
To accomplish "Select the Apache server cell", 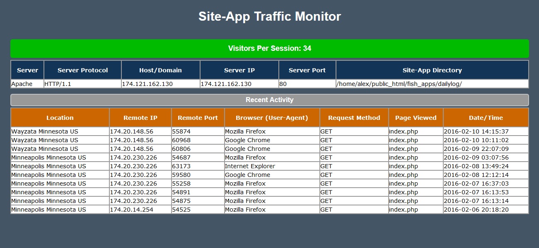I will click(x=27, y=83).
